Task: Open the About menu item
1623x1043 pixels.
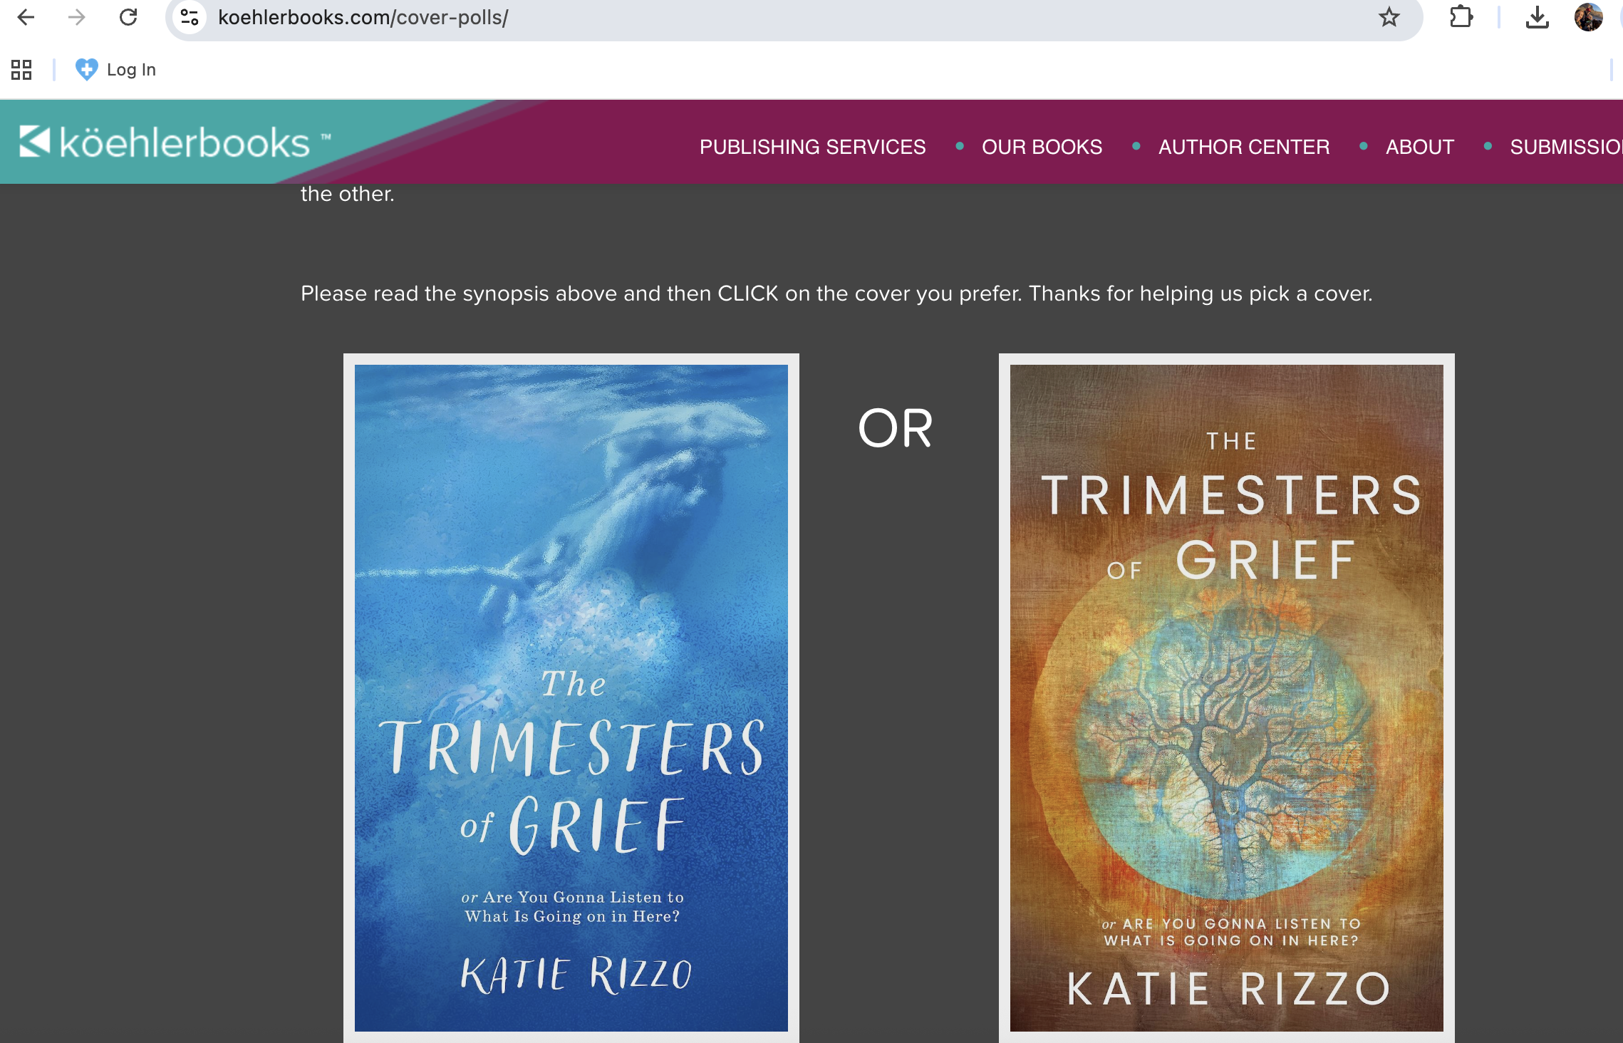Action: [1419, 147]
